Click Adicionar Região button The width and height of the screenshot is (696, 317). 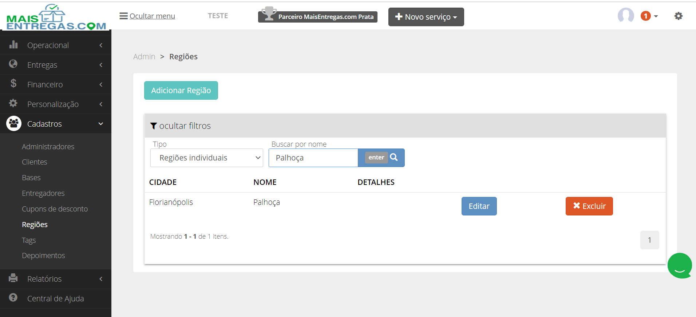pos(181,90)
